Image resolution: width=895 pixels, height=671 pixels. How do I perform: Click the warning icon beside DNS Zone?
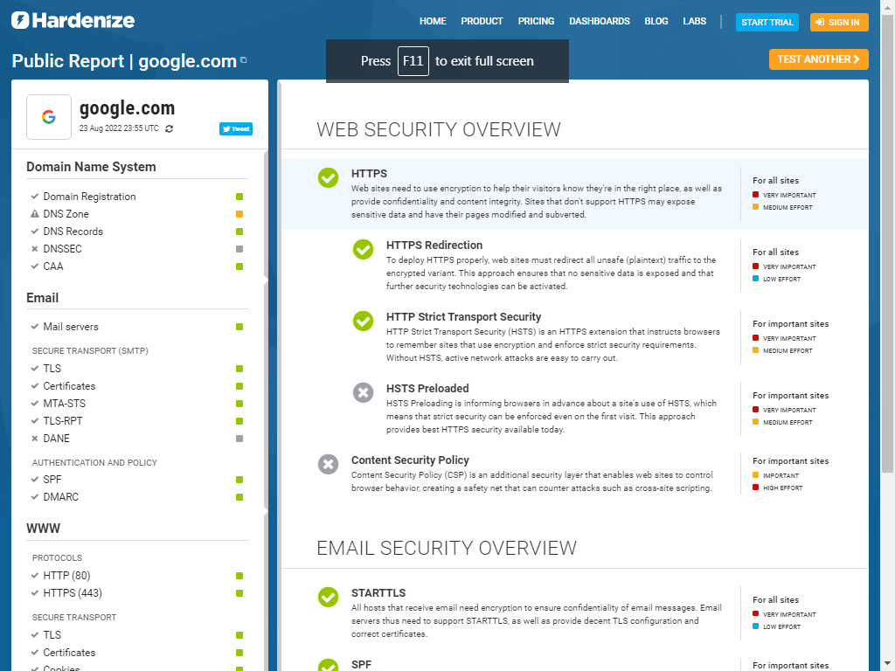point(35,214)
